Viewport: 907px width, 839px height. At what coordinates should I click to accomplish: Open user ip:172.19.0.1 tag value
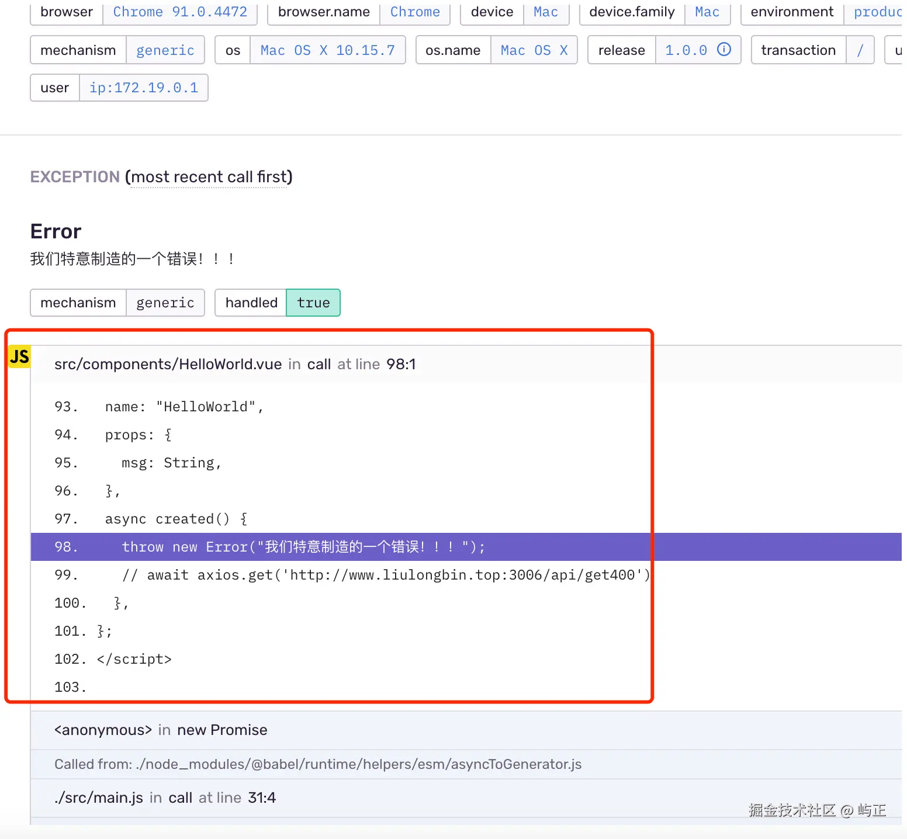[144, 88]
